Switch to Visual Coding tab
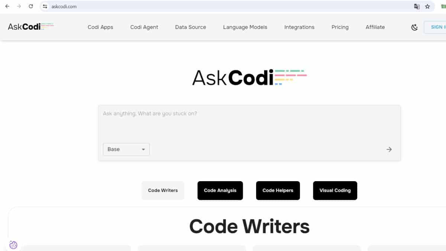The width and height of the screenshot is (446, 251). (x=335, y=190)
